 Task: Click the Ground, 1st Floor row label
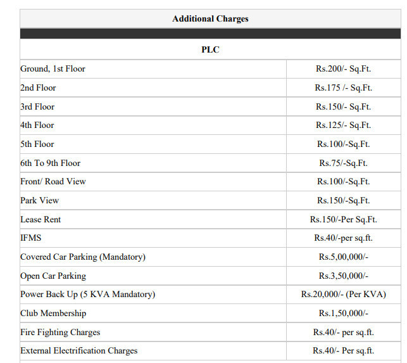pos(53,68)
